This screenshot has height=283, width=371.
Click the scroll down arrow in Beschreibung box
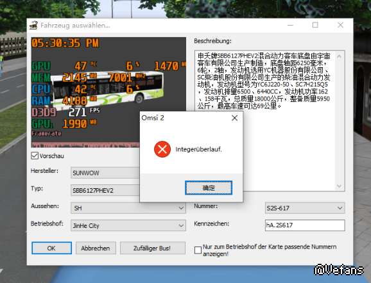340,186
